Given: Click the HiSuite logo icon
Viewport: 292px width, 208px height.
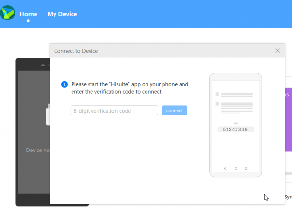Looking at the screenshot, I should click(8, 12).
